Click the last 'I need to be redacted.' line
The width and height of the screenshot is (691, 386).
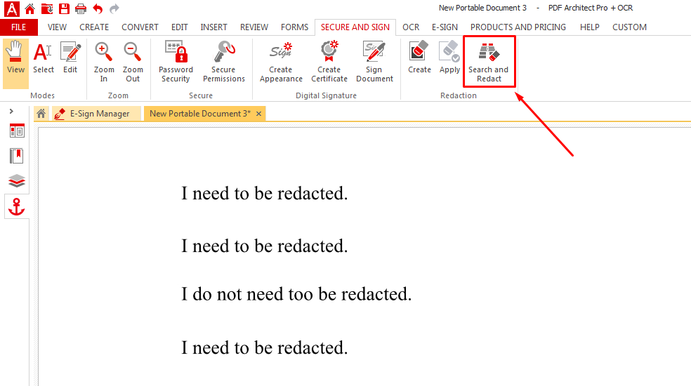click(x=265, y=347)
